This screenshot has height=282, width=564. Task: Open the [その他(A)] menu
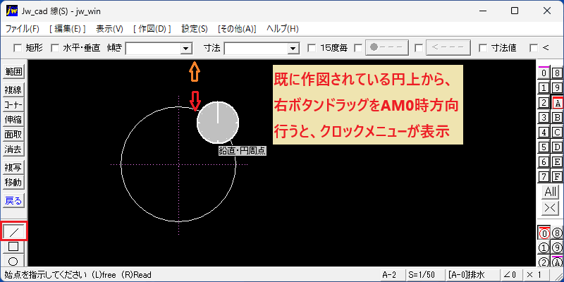coord(237,29)
